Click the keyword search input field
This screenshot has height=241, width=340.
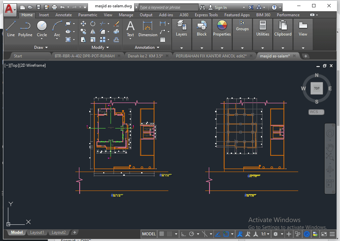click(x=168, y=7)
